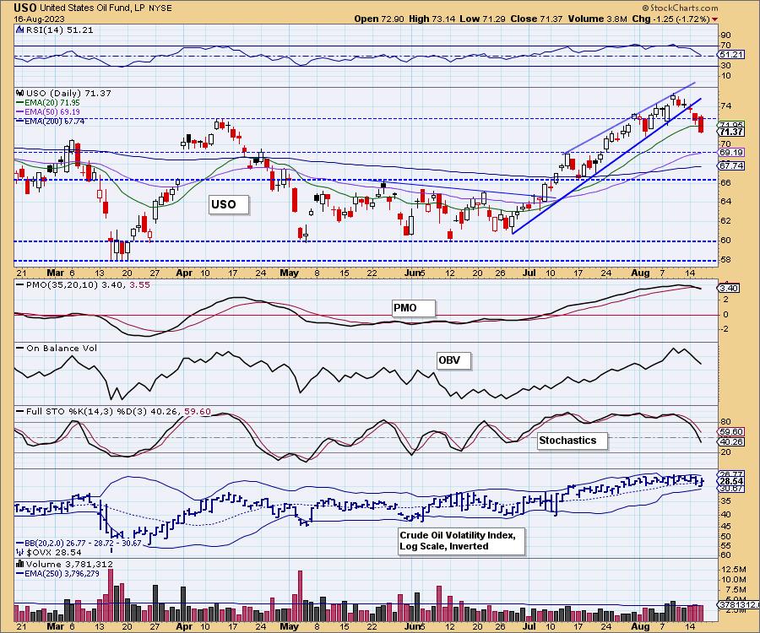Click the boxed 'OBV' annotation label
This screenshot has width=760, height=633.
coord(453,360)
